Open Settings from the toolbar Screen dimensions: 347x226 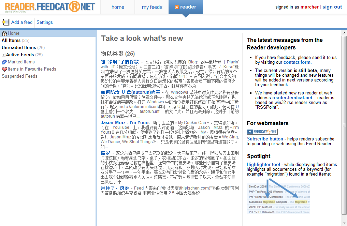coord(45,22)
